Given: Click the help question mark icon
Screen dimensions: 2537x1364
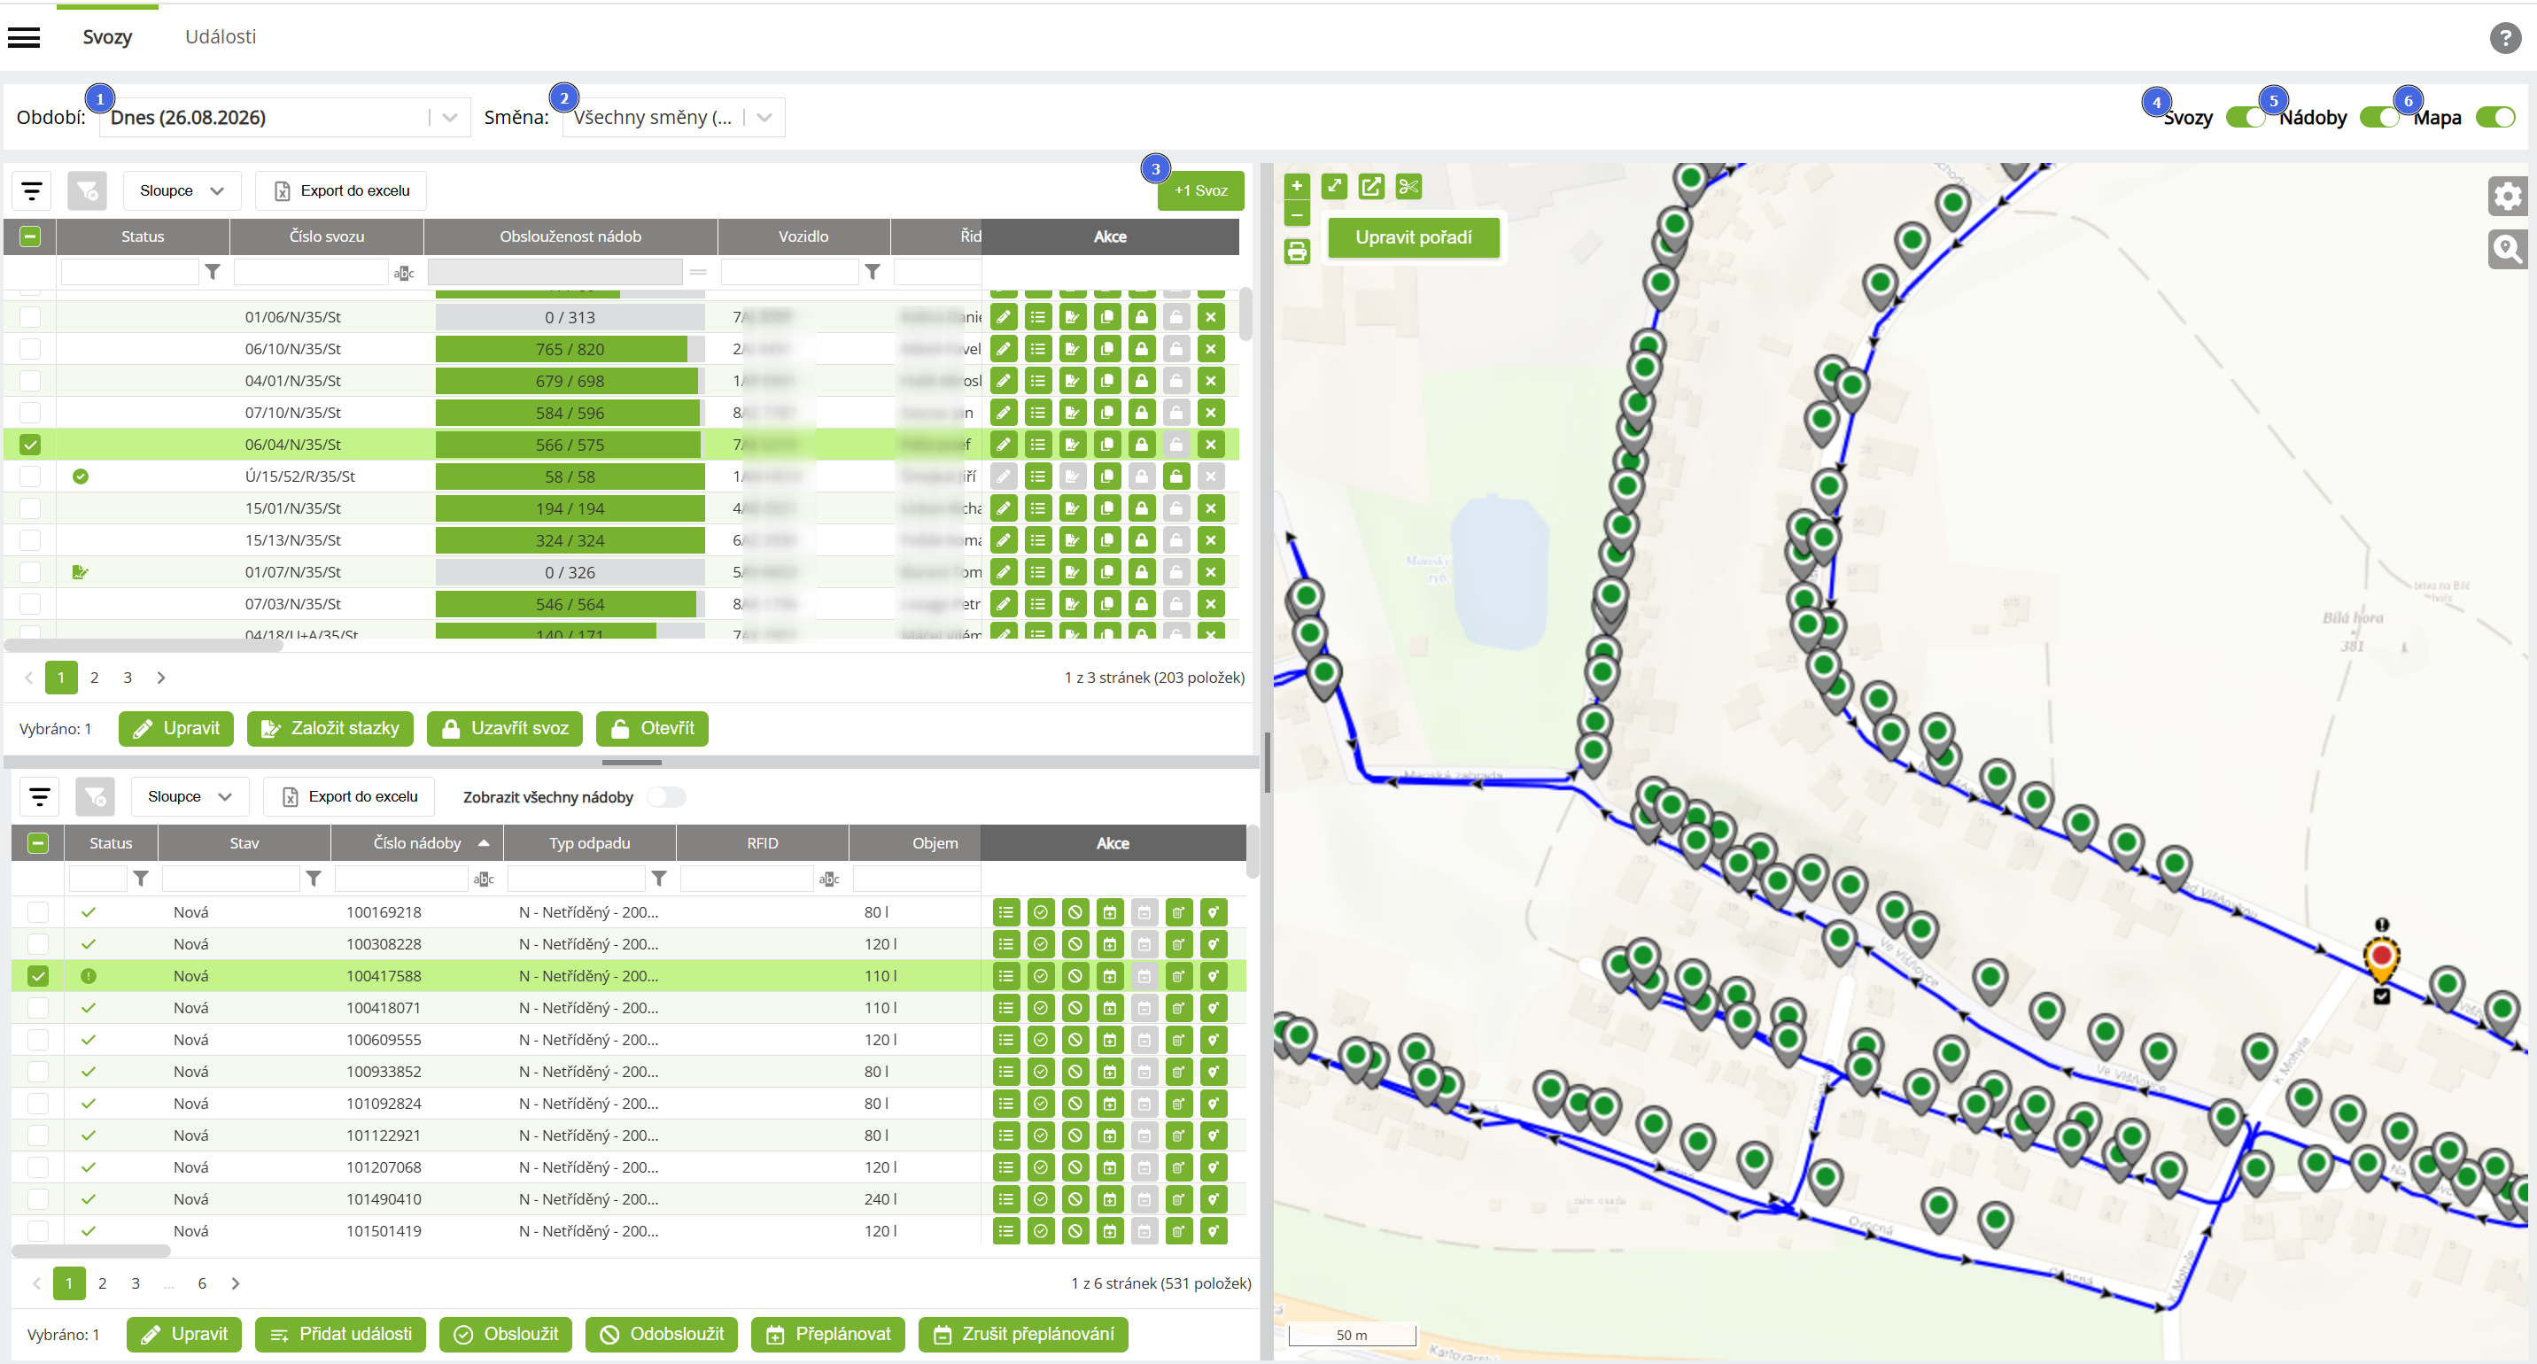Looking at the screenshot, I should click(2504, 37).
